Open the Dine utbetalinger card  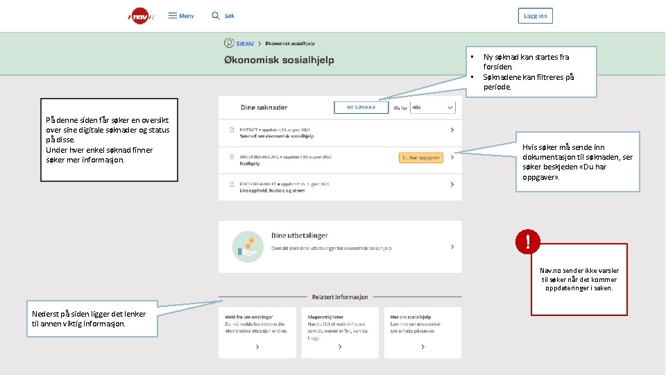click(x=340, y=247)
